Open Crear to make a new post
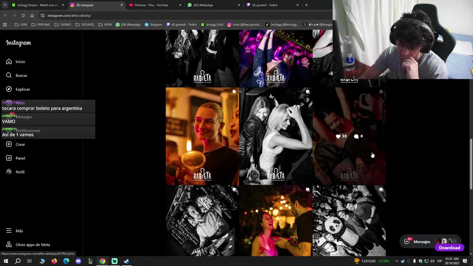 16,144
